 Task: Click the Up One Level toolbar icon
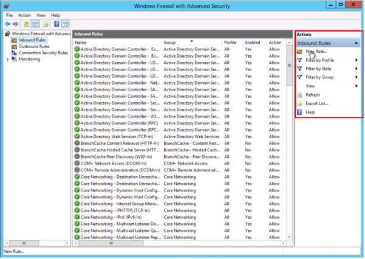click(27, 24)
